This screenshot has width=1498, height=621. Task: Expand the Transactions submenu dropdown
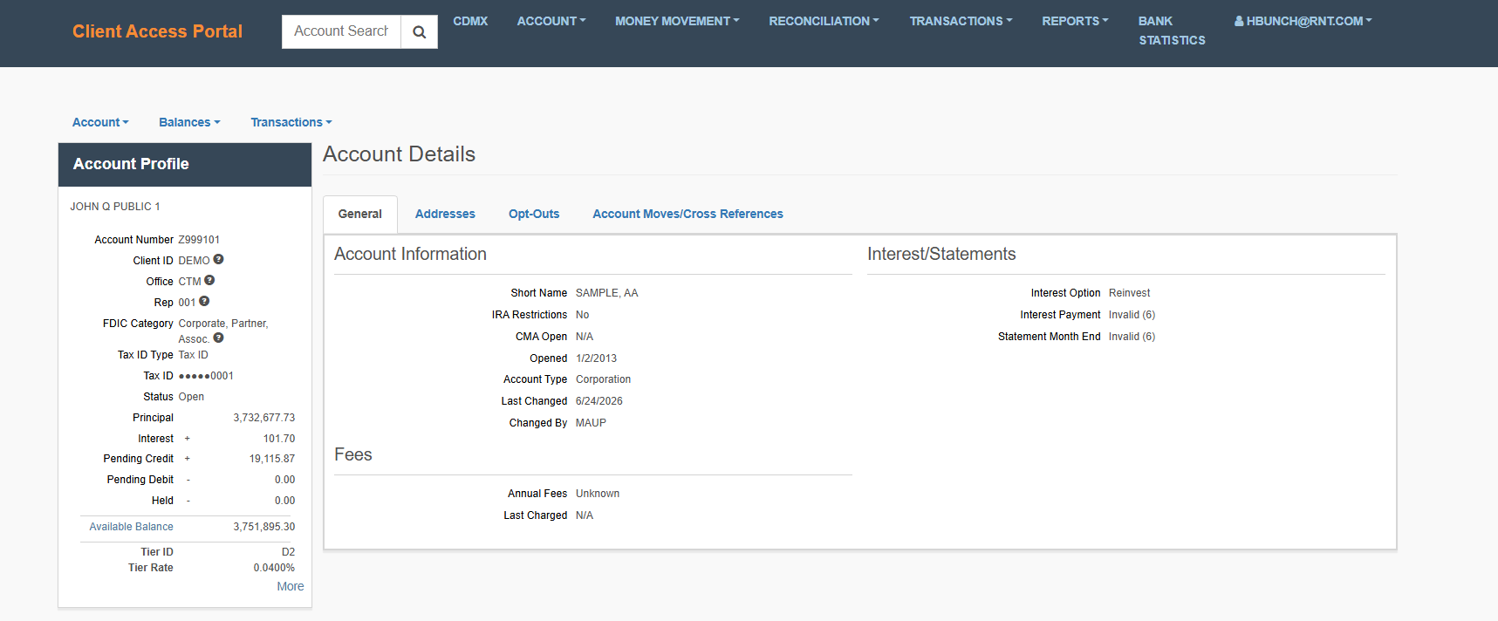(291, 122)
